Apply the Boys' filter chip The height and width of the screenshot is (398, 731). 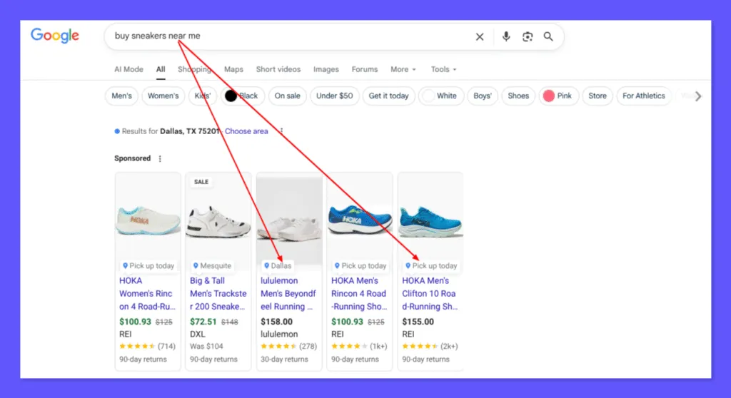click(x=483, y=96)
